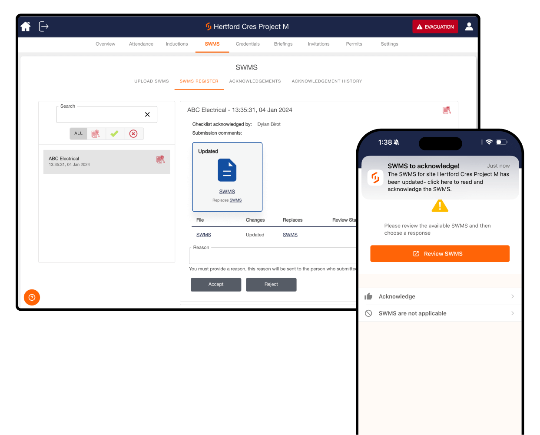Viewport: 540px width, 435px height.
Task: Open the user profile icon top right
Action: click(x=469, y=26)
